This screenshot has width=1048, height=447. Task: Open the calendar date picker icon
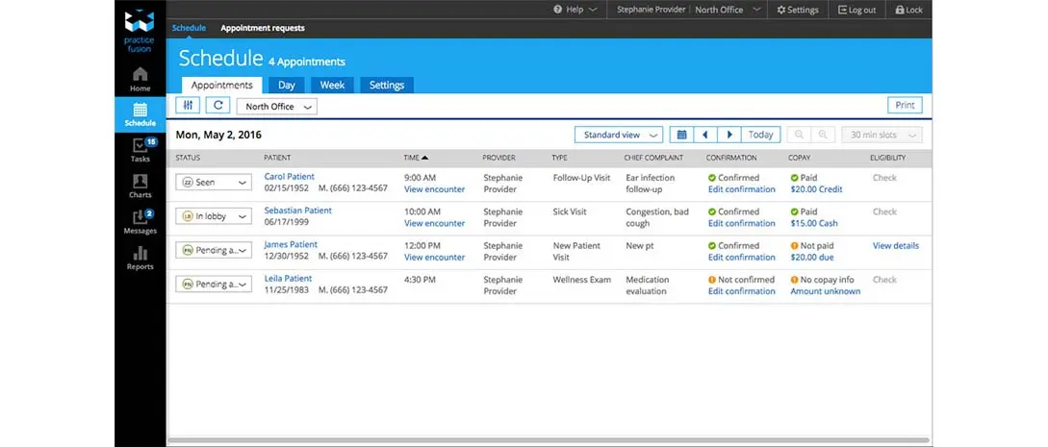pyautogui.click(x=681, y=135)
